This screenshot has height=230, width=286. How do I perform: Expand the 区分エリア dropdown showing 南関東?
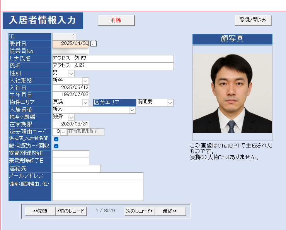(170, 103)
